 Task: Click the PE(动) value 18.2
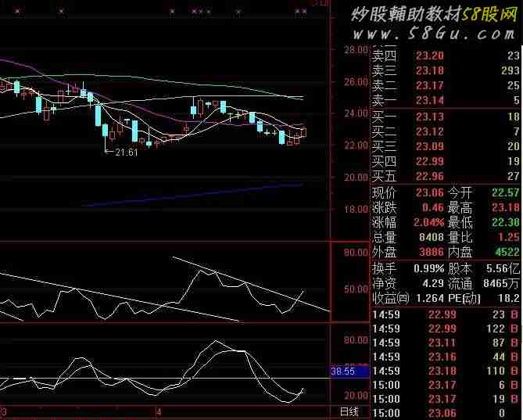click(x=509, y=298)
